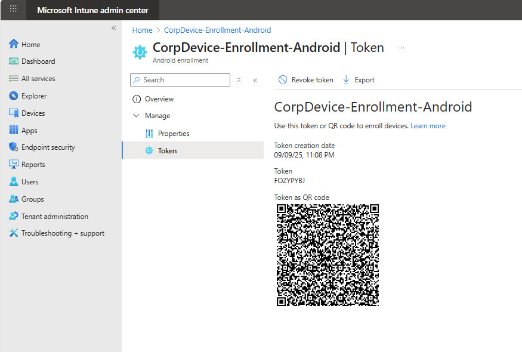Open the ellipsis more options menu

401,48
